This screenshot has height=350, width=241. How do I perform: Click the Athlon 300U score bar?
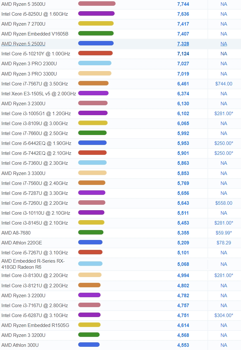pos(89,345)
